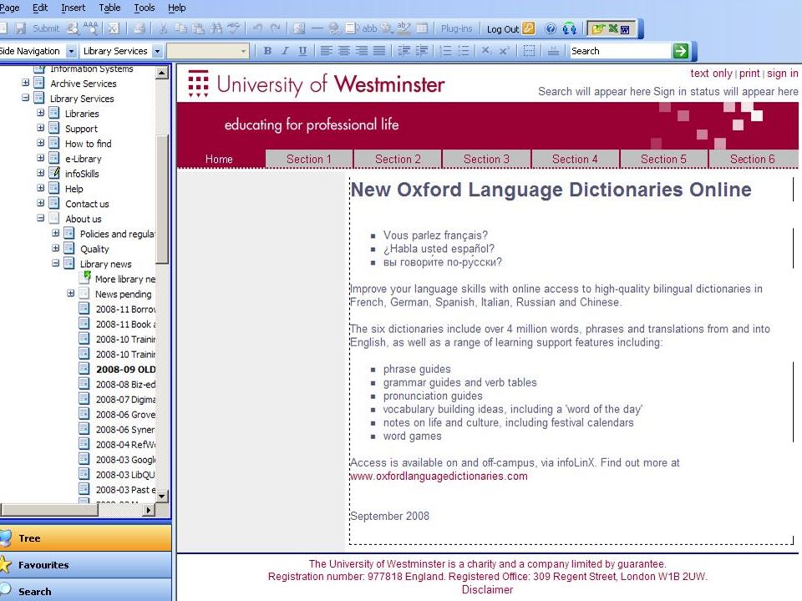
Task: Toggle Italic formatting
Action: (285, 51)
